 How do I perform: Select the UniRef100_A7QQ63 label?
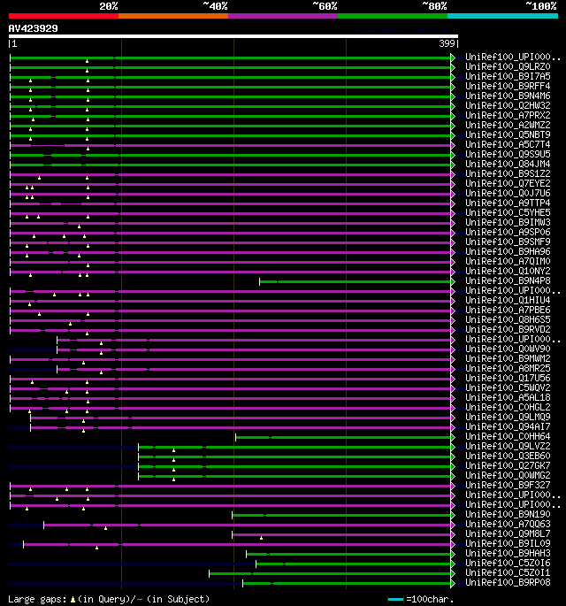coord(508,524)
